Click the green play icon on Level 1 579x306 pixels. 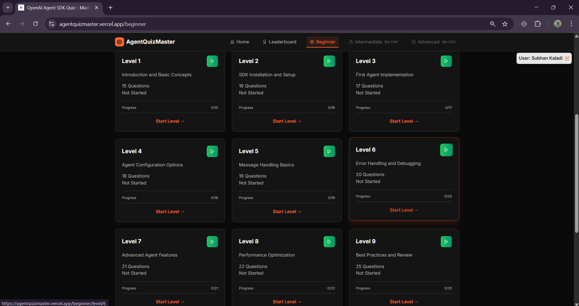click(212, 61)
